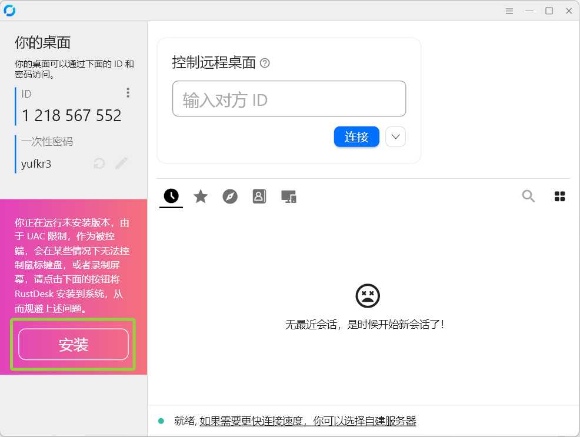Switch to the favorites star tab
This screenshot has width=580, height=437.
click(x=201, y=196)
